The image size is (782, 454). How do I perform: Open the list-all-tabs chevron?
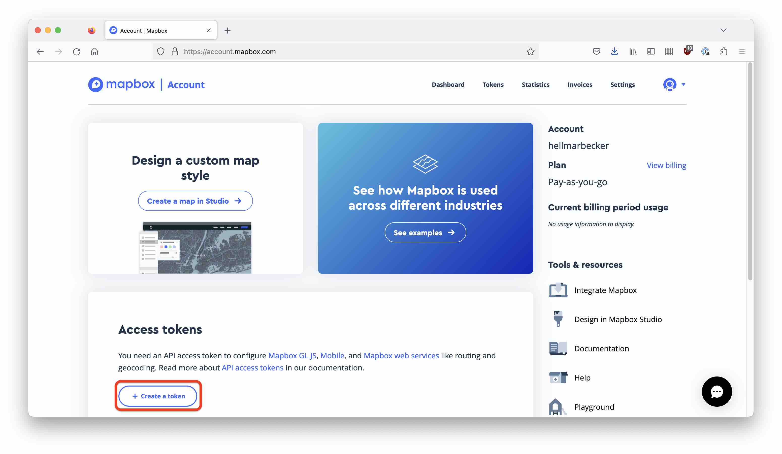(724, 30)
